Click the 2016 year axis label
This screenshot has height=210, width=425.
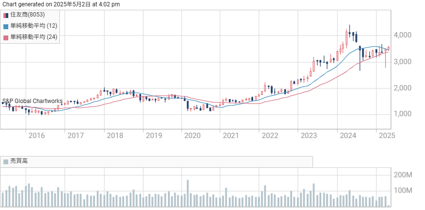point(37,135)
